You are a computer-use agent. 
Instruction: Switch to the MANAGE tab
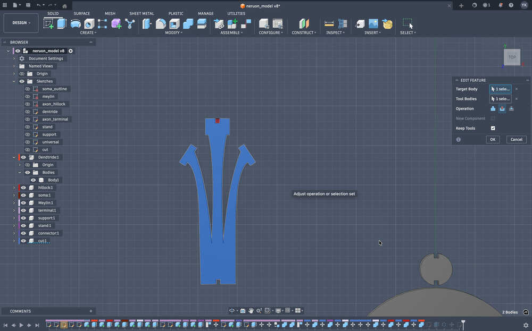pos(206,14)
